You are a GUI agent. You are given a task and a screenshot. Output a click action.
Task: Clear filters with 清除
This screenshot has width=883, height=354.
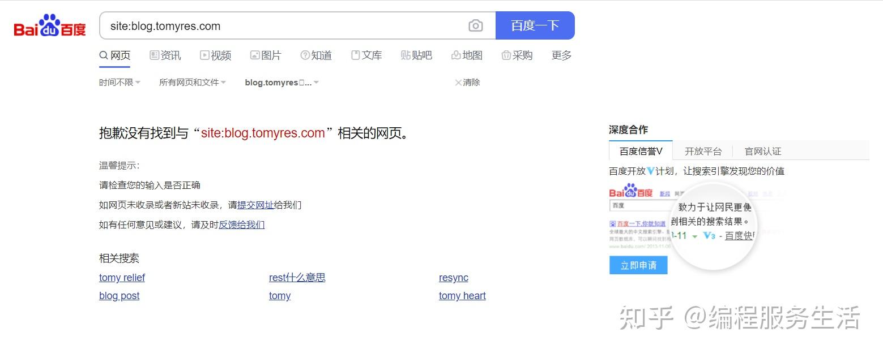467,83
